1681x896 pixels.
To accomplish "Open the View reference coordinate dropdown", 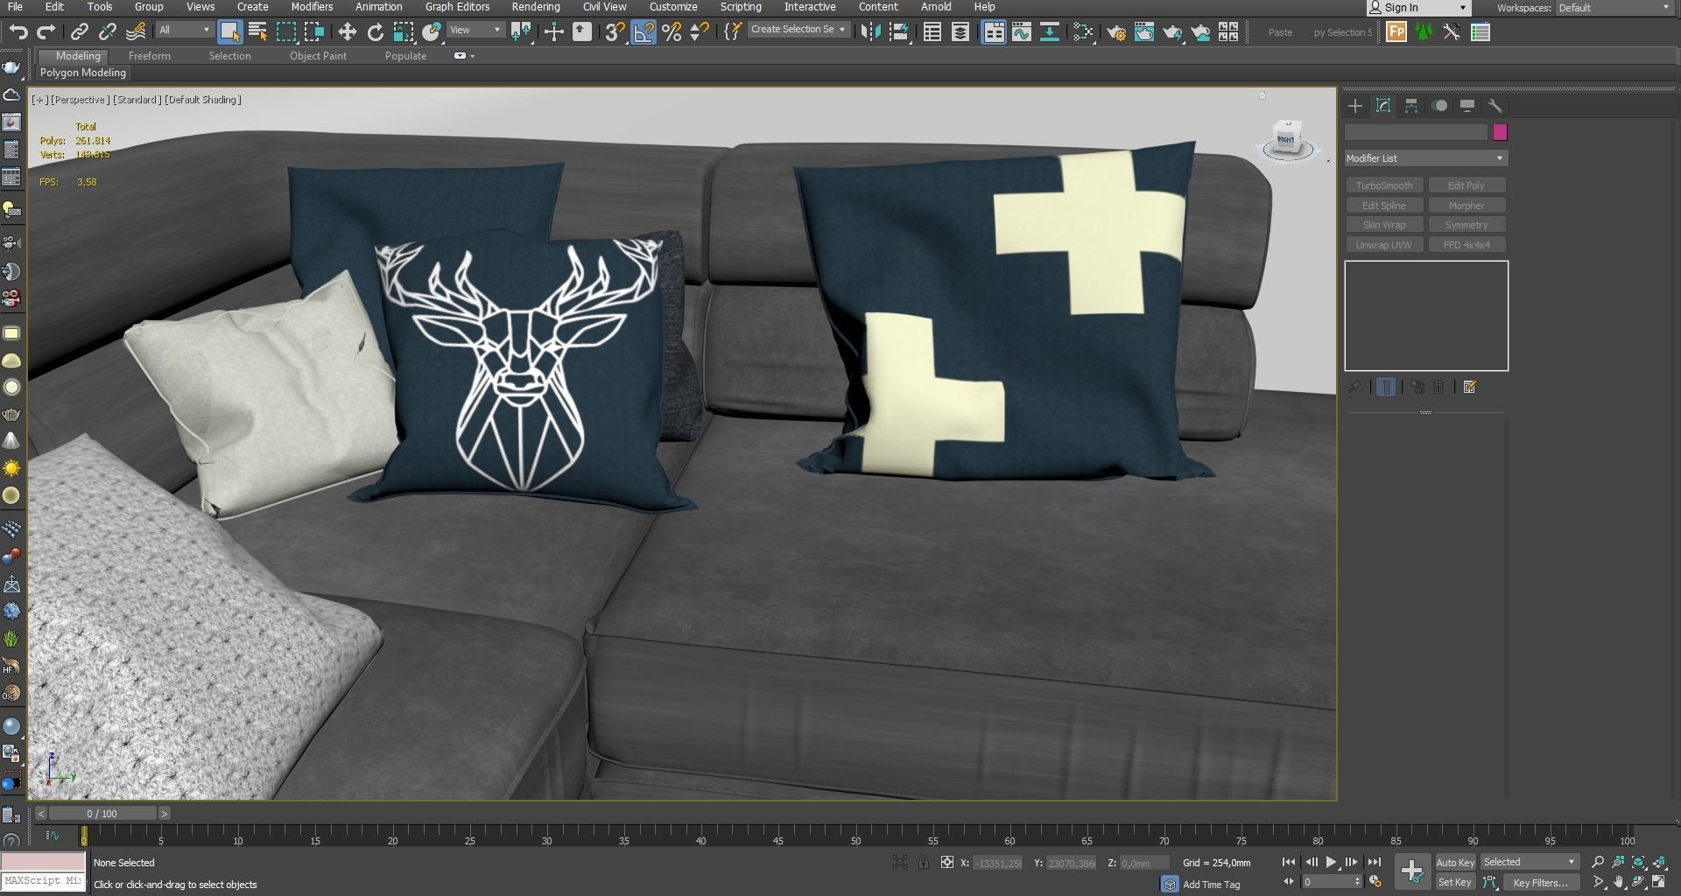I will (475, 30).
